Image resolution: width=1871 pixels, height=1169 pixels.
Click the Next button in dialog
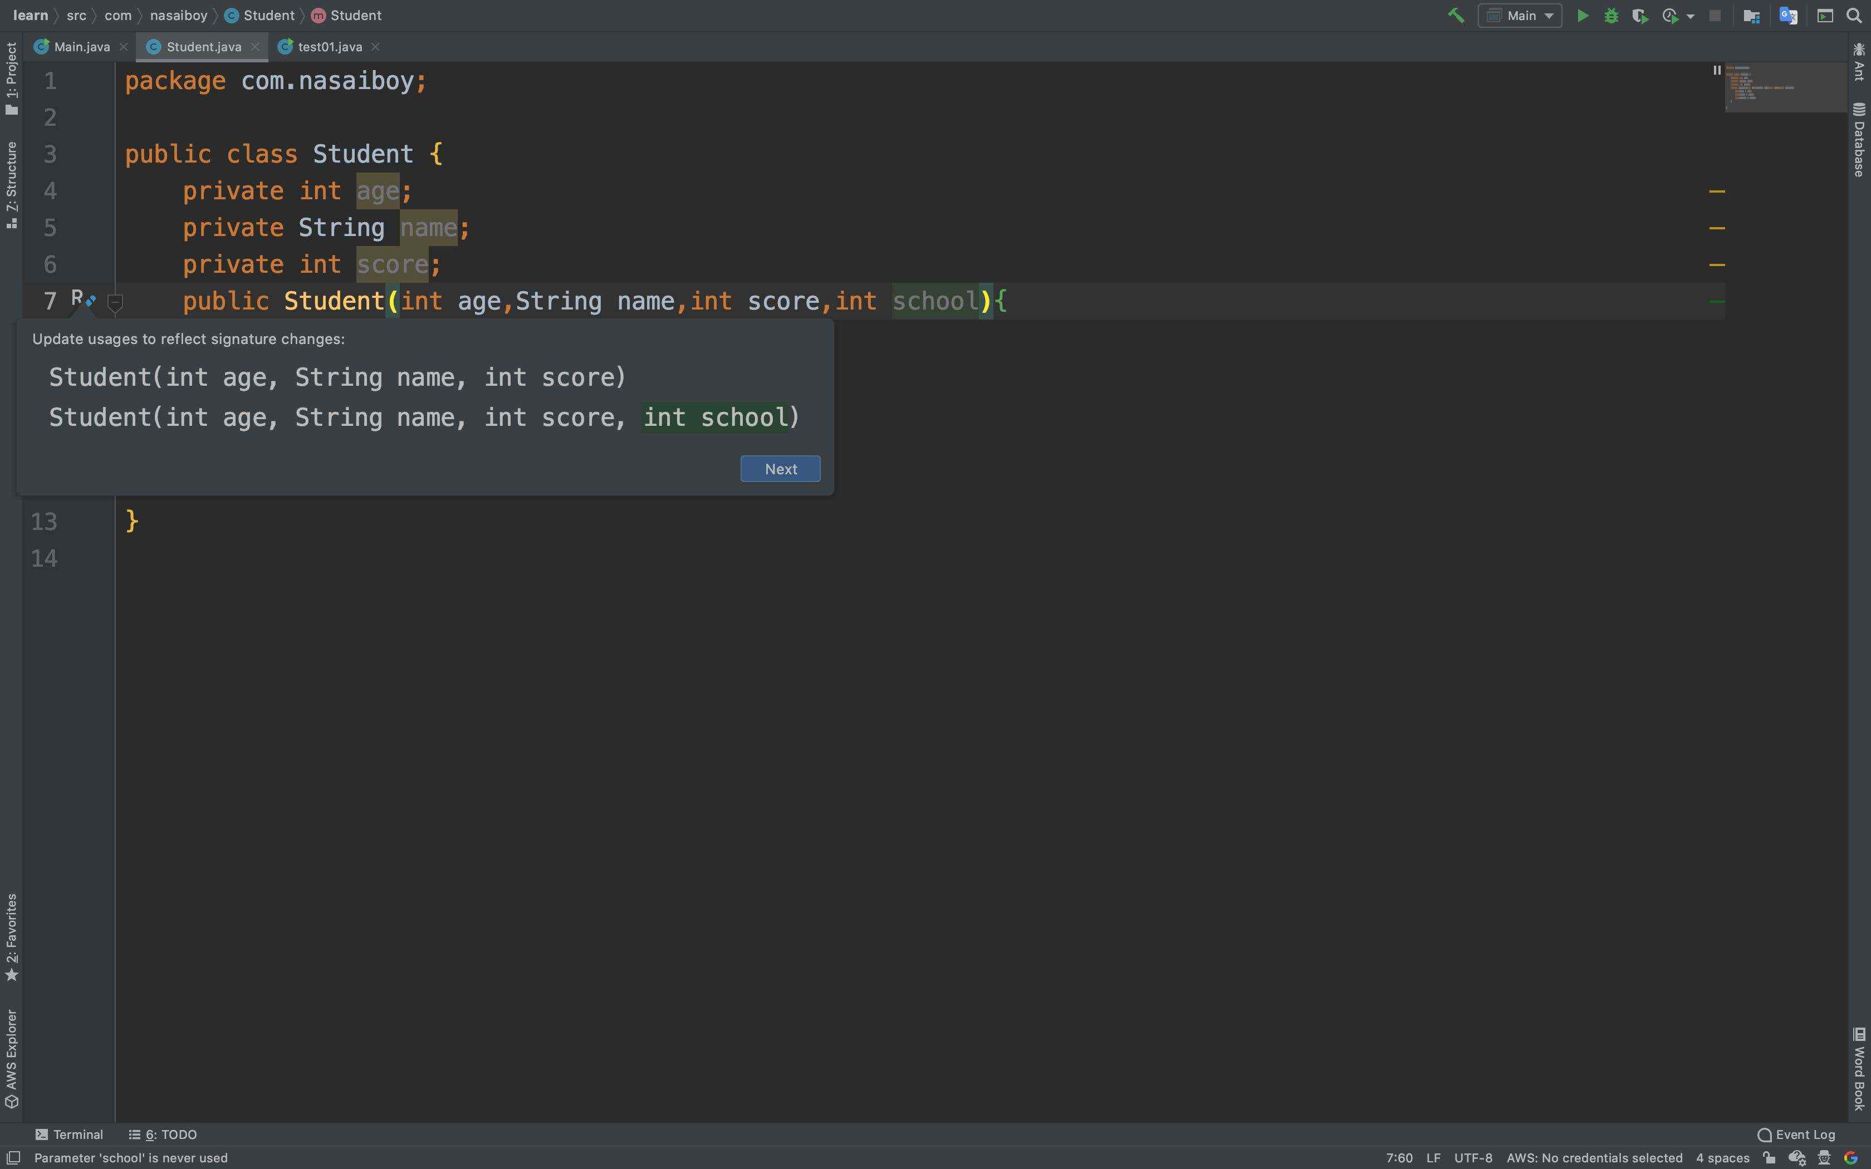[780, 468]
